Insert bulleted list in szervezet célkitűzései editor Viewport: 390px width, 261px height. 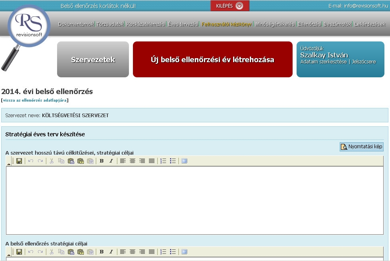tap(173, 161)
